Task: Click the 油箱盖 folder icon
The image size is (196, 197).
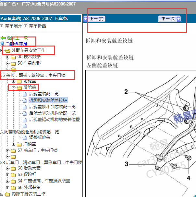Action: (x=19, y=144)
